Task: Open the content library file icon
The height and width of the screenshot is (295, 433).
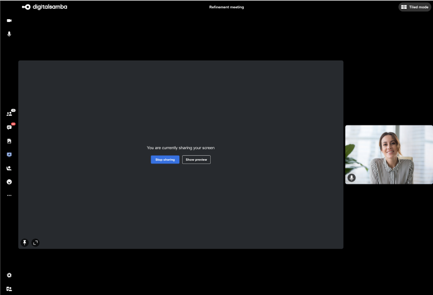Action: 9,141
